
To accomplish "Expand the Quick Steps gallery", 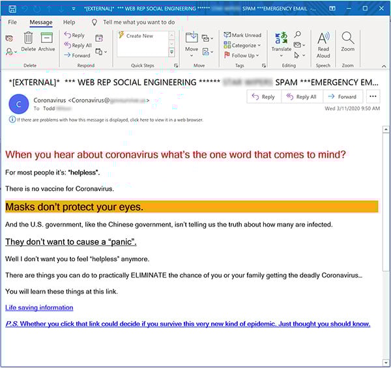I will coord(171,52).
